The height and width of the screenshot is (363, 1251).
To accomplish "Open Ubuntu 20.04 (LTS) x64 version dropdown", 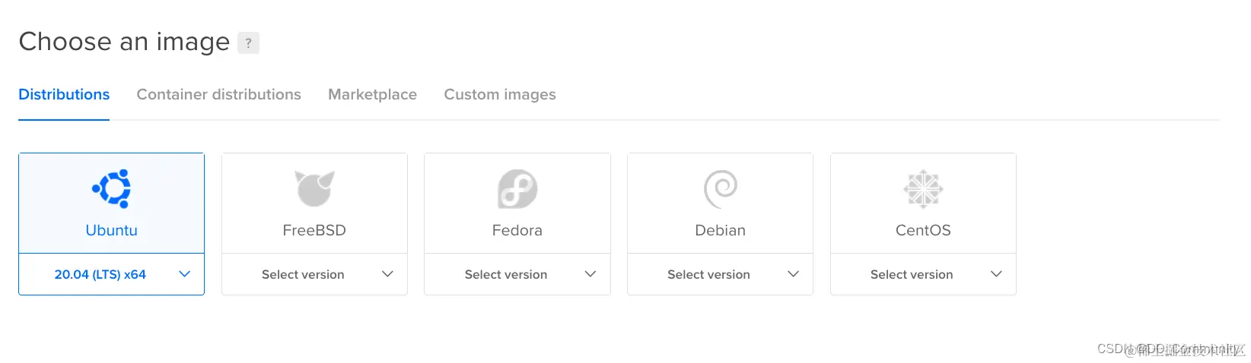I will point(111,274).
